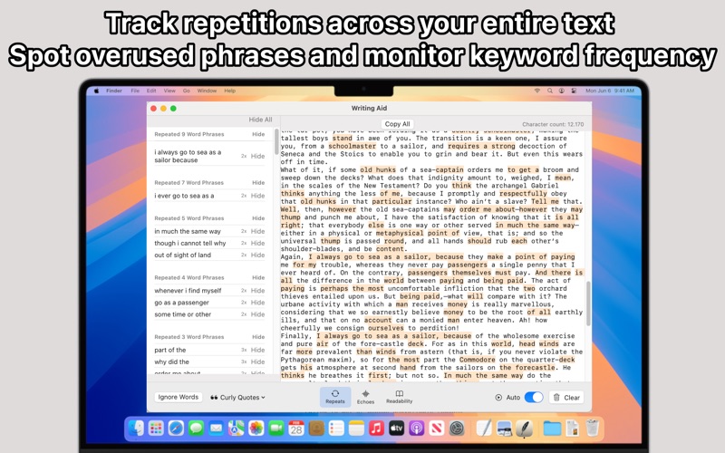Image resolution: width=725 pixels, height=453 pixels.
Task: Open the Readability tab
Action: point(399,397)
